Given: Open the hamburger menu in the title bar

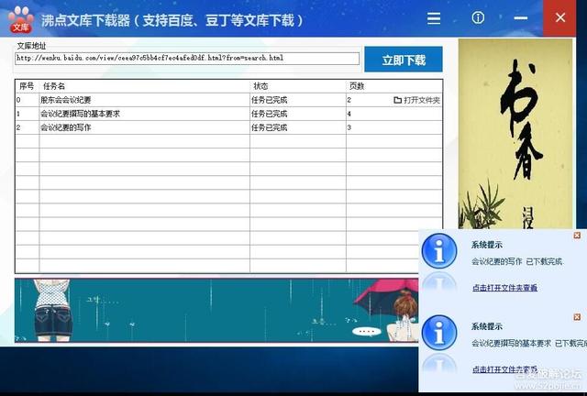Looking at the screenshot, I should click(434, 18).
